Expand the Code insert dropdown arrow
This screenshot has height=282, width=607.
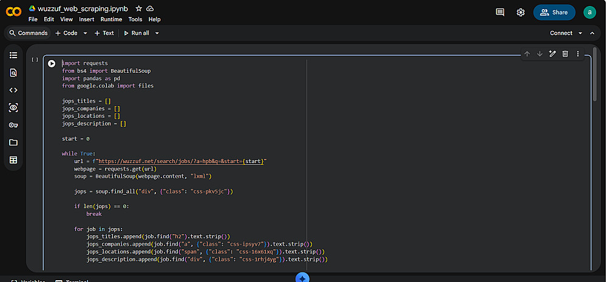(x=85, y=33)
